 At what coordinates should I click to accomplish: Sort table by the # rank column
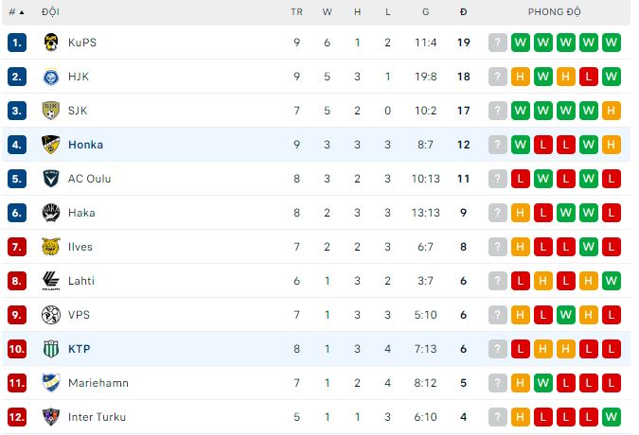click(16, 12)
